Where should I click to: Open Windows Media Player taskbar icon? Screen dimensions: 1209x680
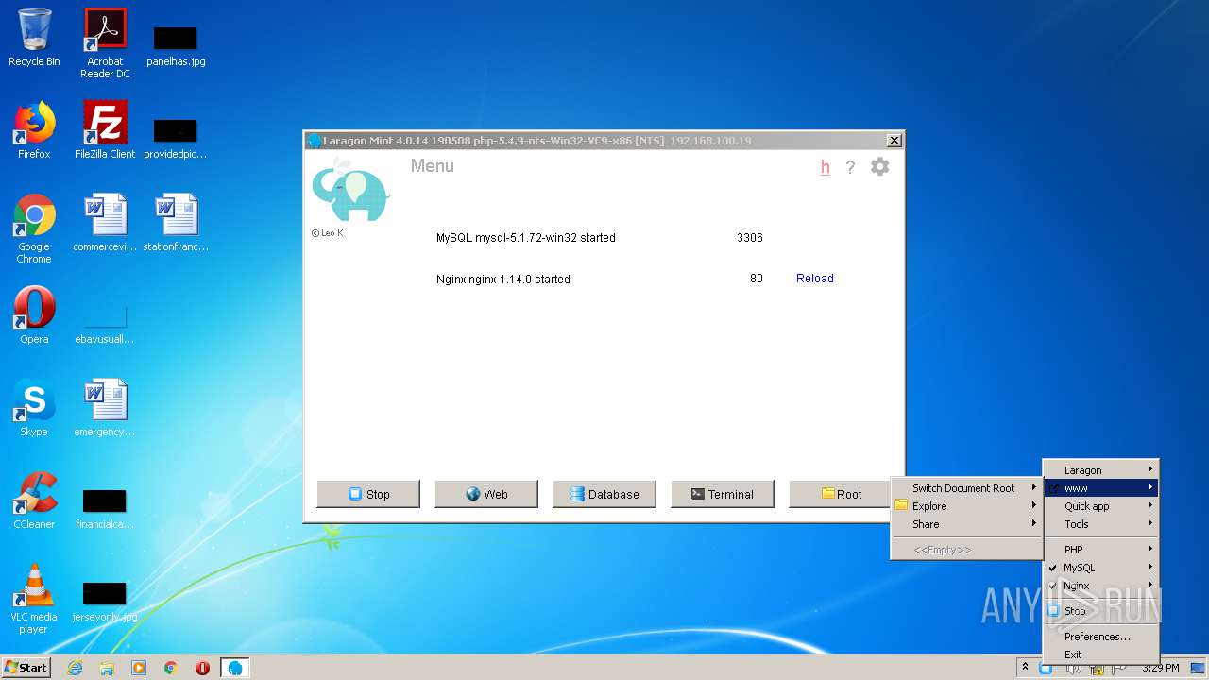pyautogui.click(x=139, y=668)
